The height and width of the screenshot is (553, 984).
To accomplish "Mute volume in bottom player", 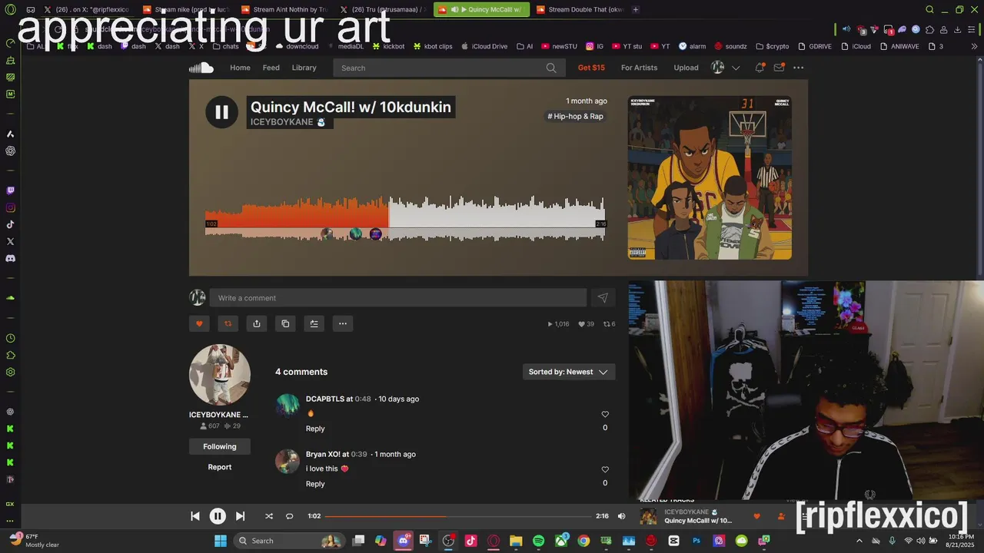I will pyautogui.click(x=622, y=516).
